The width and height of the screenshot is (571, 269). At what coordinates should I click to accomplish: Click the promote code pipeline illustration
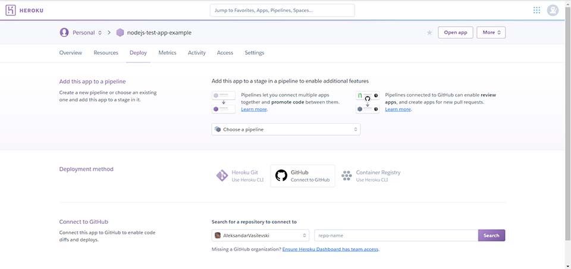point(224,102)
